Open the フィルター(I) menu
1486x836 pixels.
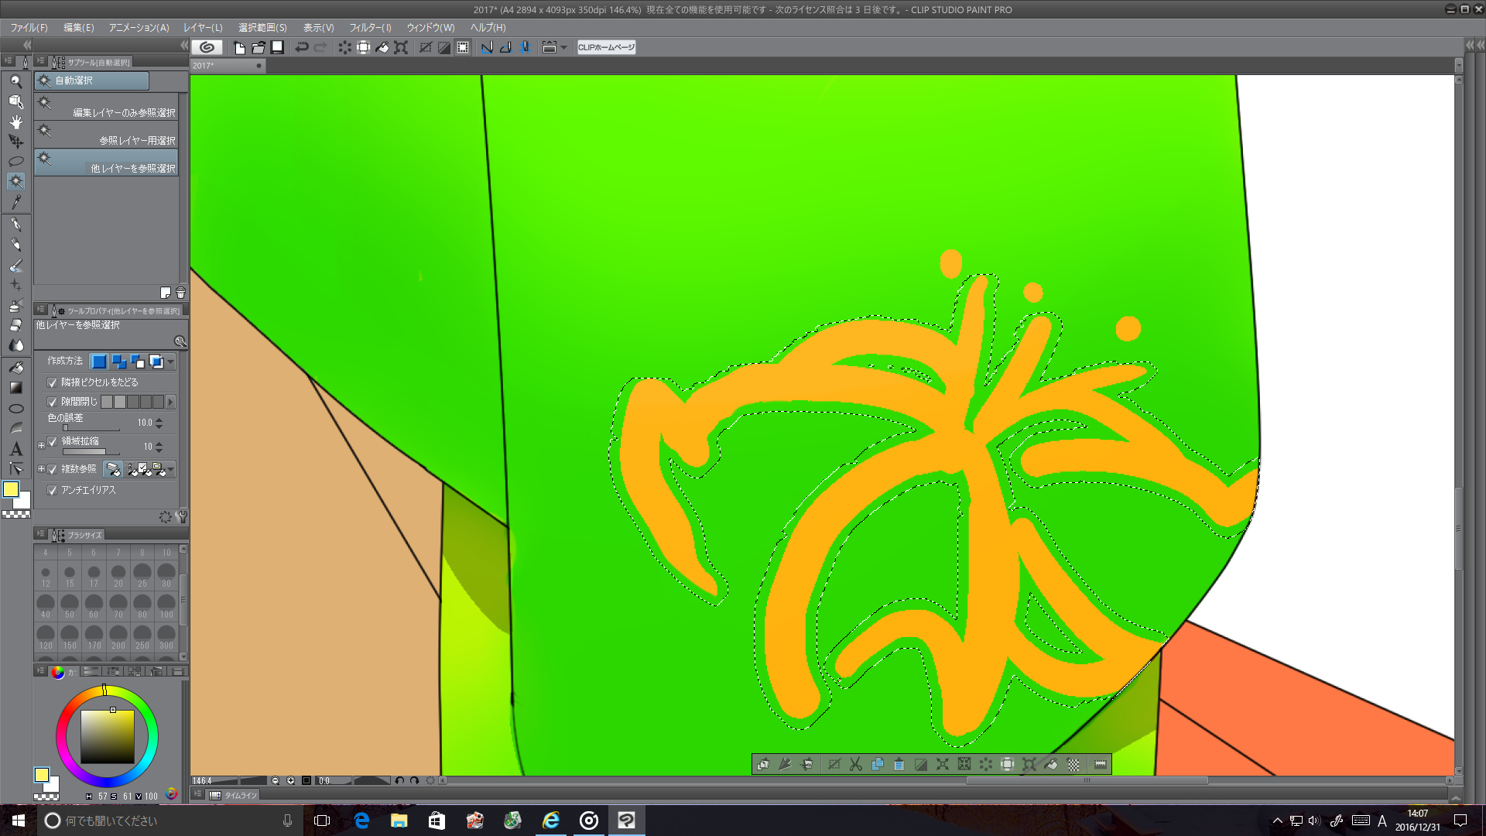(370, 27)
